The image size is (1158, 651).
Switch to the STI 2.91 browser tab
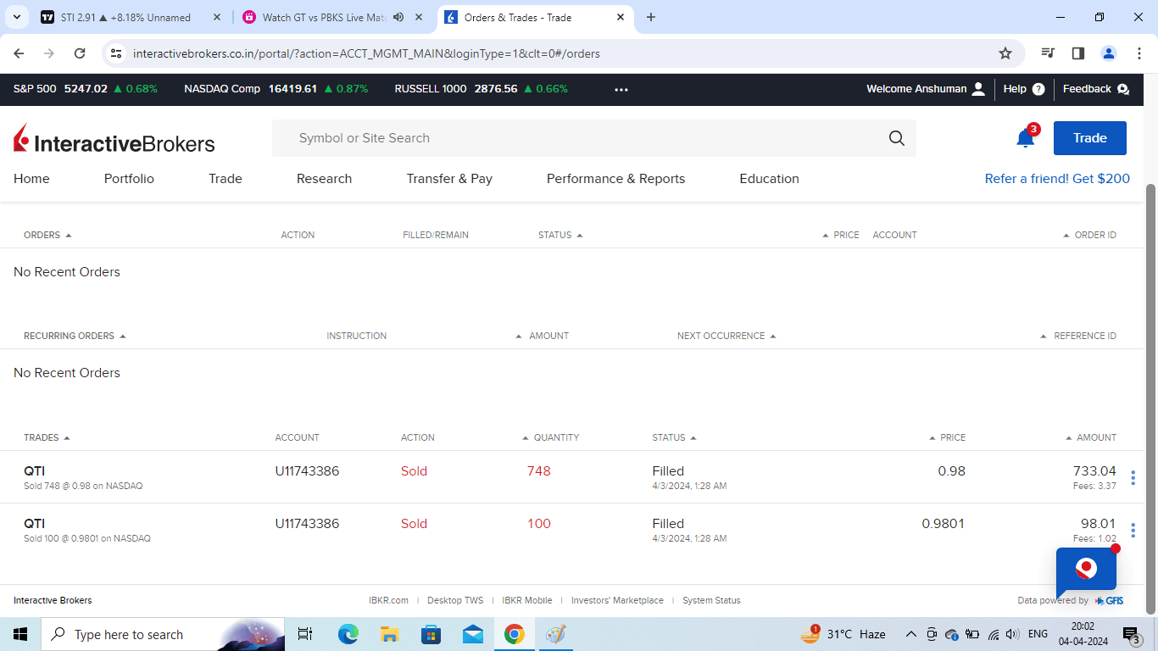click(x=131, y=17)
